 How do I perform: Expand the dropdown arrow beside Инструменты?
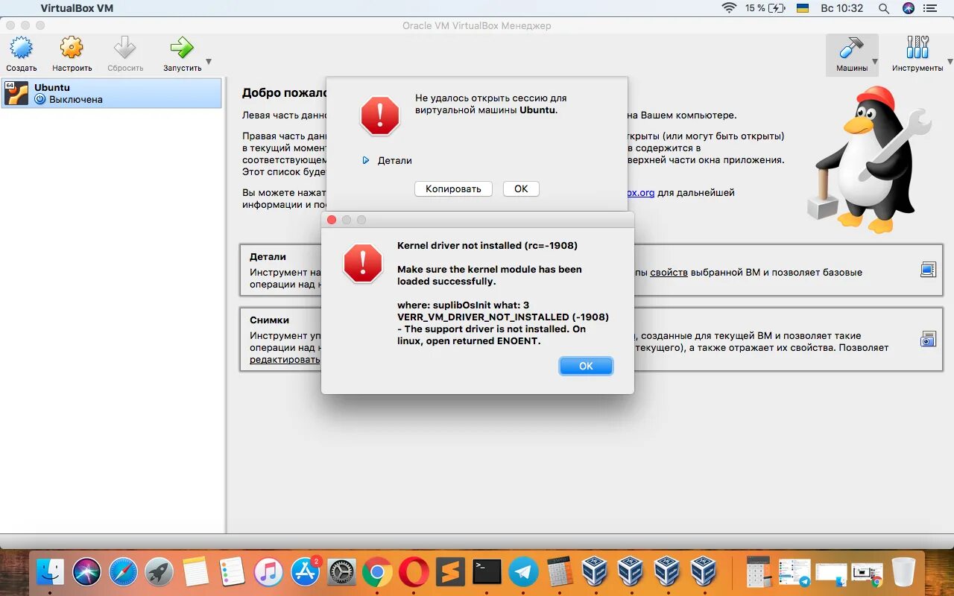949,62
